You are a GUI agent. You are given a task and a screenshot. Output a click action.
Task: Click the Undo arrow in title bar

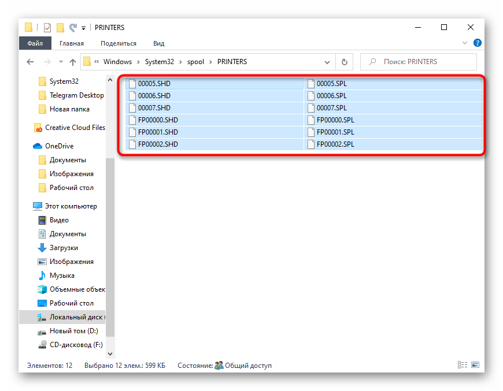tap(73, 28)
